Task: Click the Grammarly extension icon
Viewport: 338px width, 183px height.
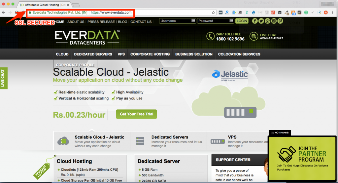Action: (306, 13)
